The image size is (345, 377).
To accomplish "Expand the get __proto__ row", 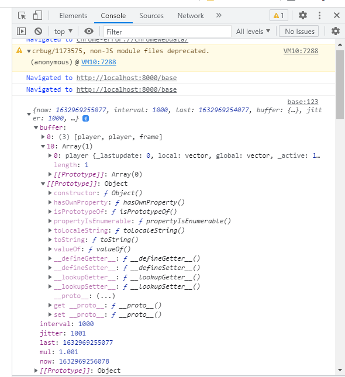I will click(x=50, y=305).
